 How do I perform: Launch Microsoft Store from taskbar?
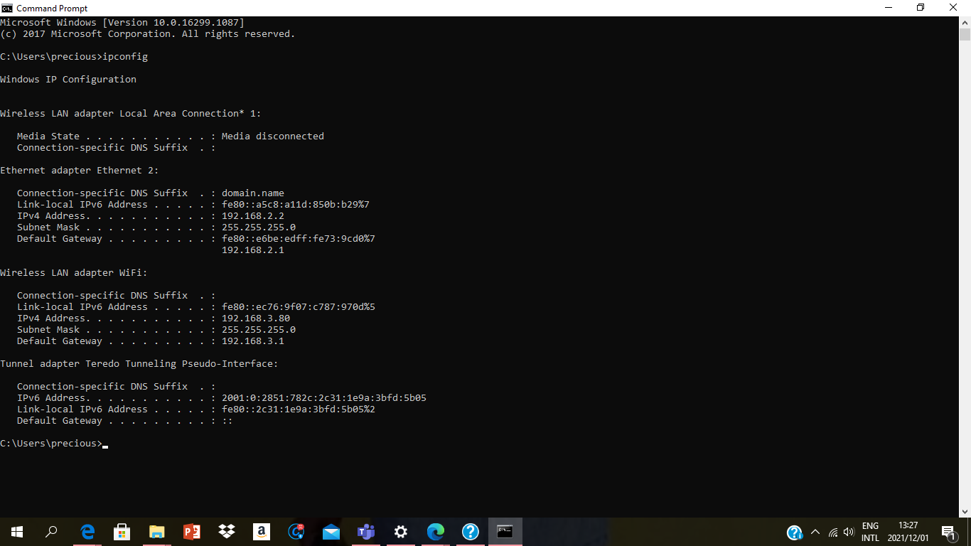coord(122,532)
